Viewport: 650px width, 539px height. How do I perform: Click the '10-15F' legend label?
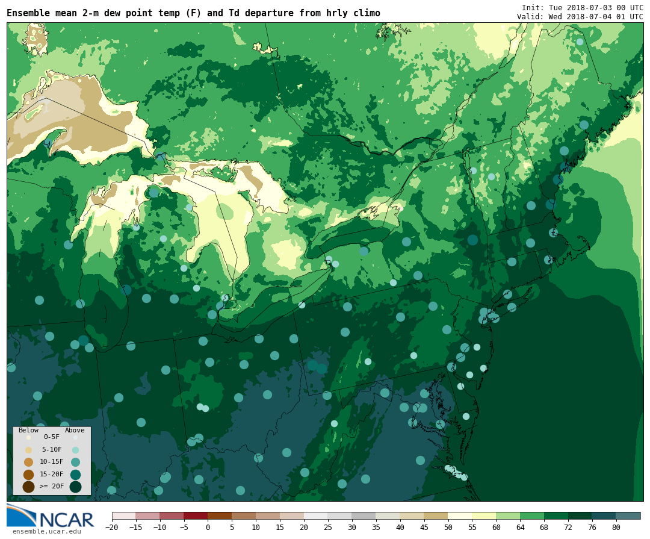tap(51, 461)
